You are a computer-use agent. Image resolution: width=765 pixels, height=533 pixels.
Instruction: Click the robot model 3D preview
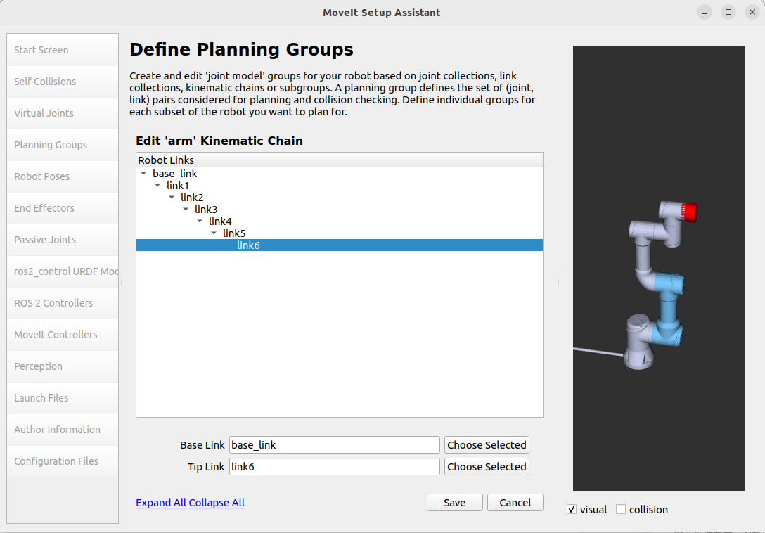[x=659, y=268]
